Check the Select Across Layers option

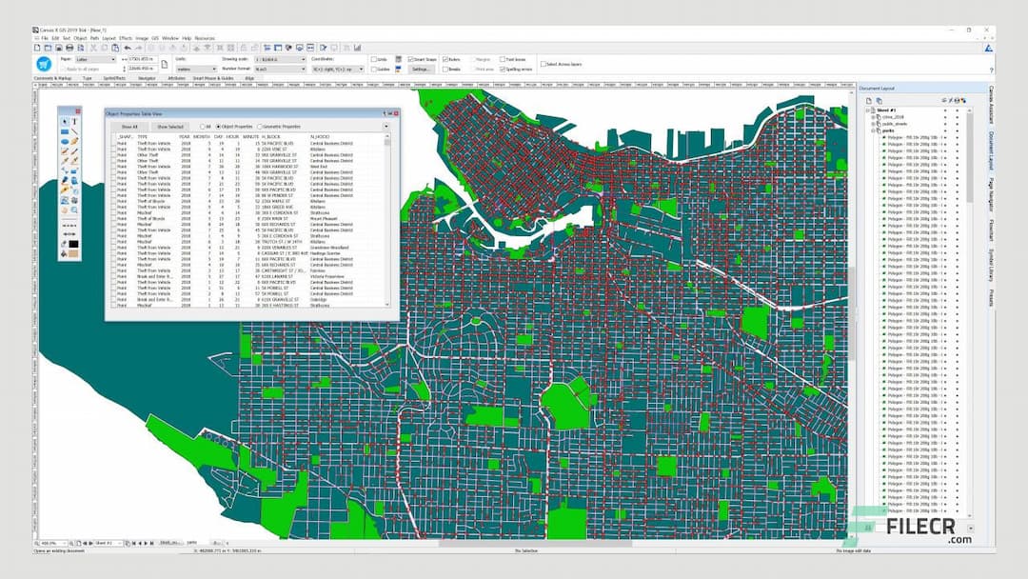(x=544, y=64)
